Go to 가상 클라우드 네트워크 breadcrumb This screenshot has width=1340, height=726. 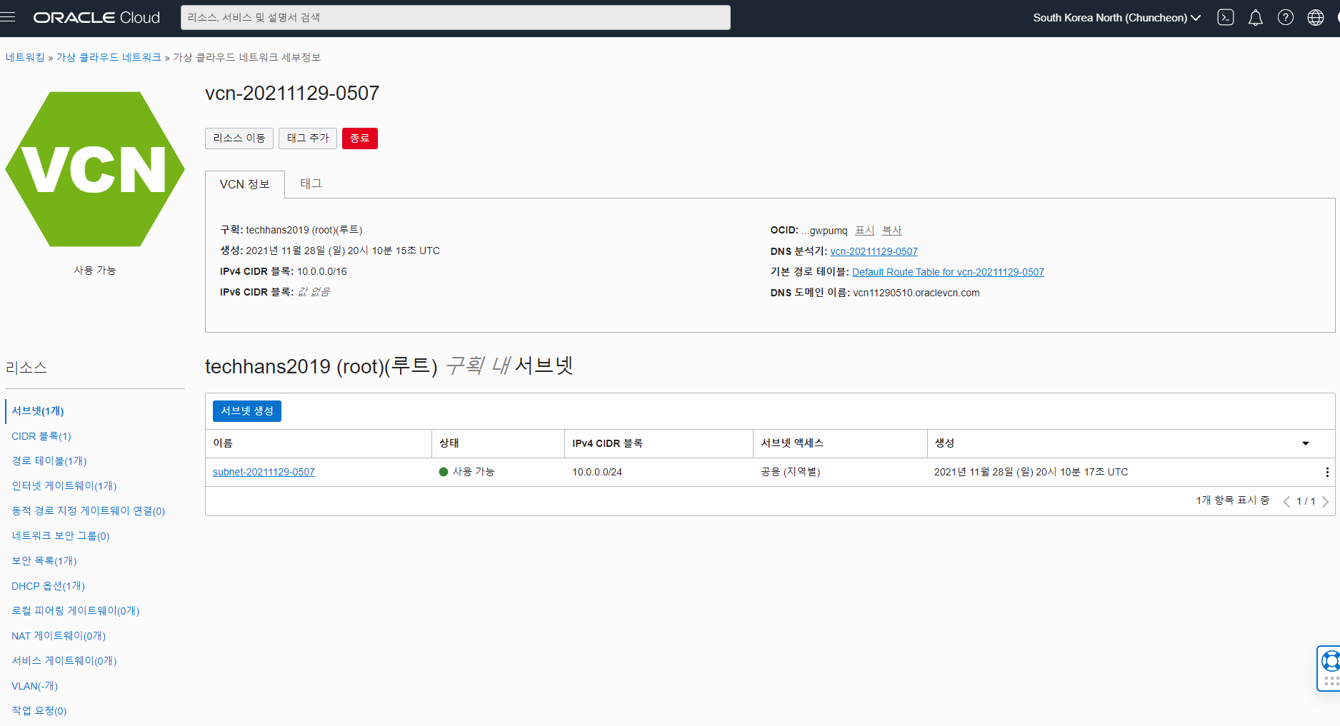coord(109,57)
